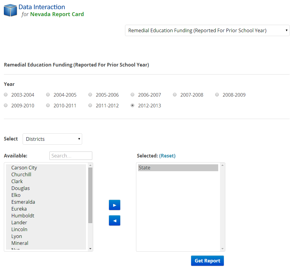The image size is (292, 269).
Task: Select Clark in the Available list
Action: pos(46,181)
